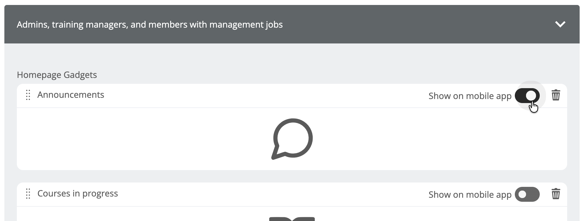The image size is (584, 221).
Task: Select the Announcements gadget title
Action: [x=71, y=95]
